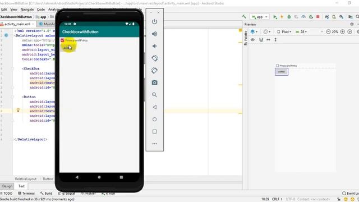Rotate emulator right icon
Screen dimensions: 359x202
[155, 70]
